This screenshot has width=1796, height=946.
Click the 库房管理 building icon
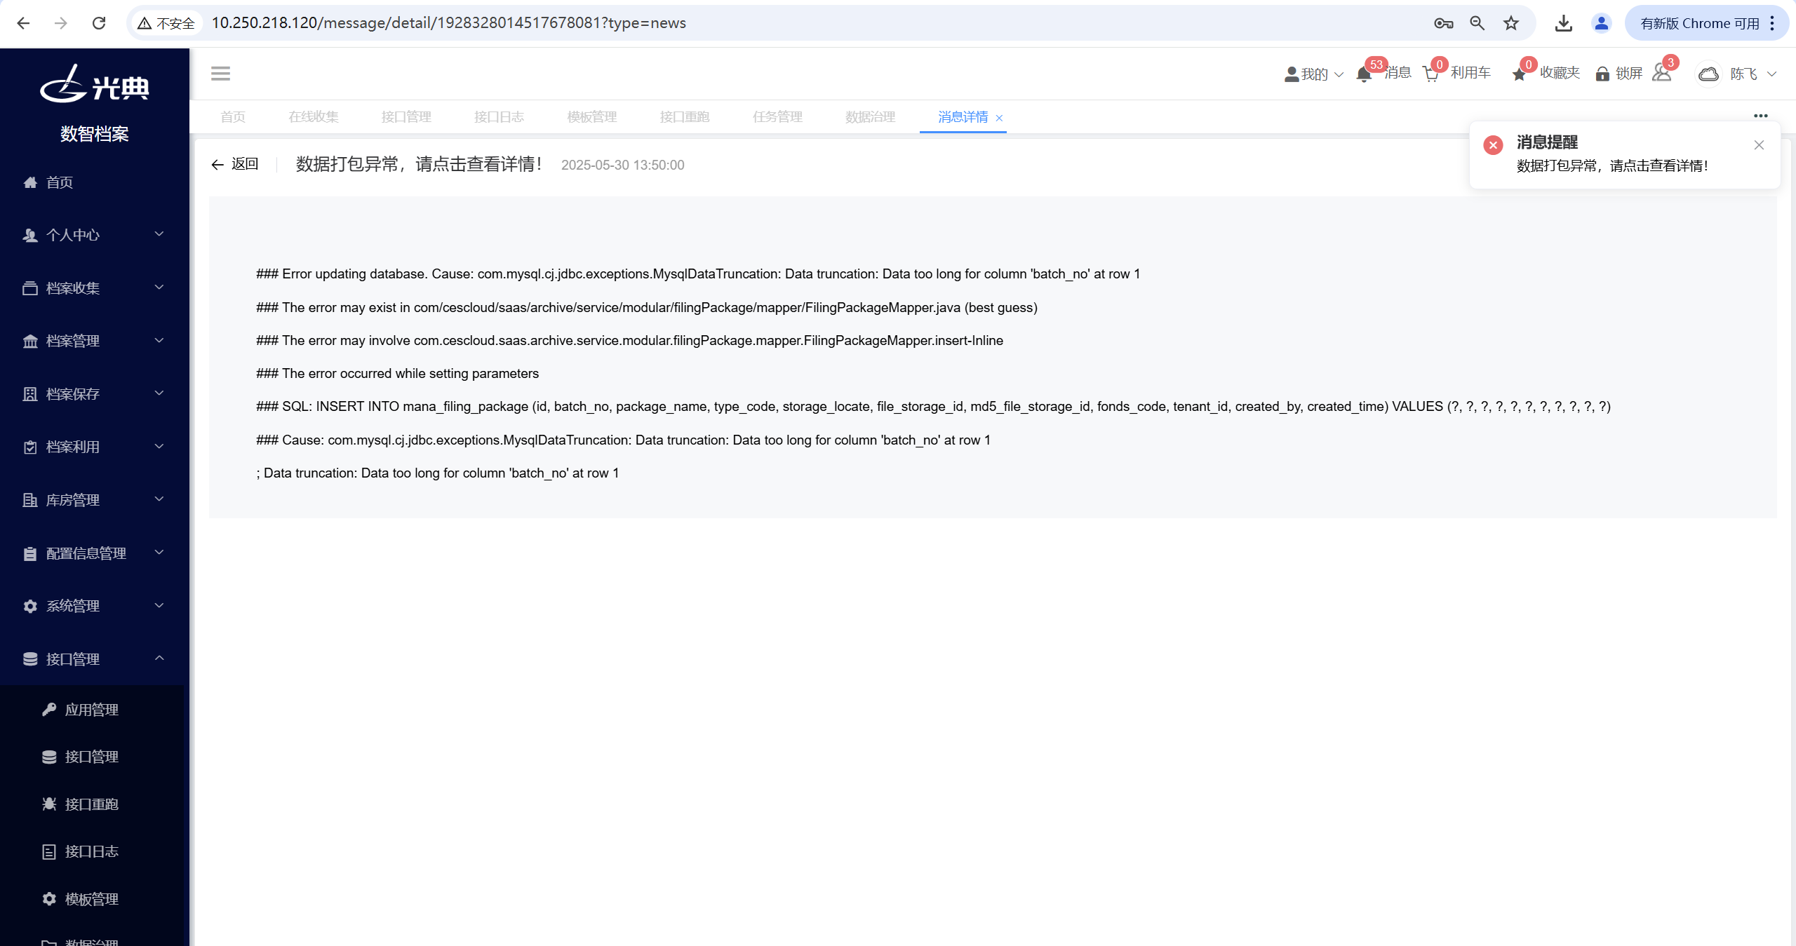(30, 500)
